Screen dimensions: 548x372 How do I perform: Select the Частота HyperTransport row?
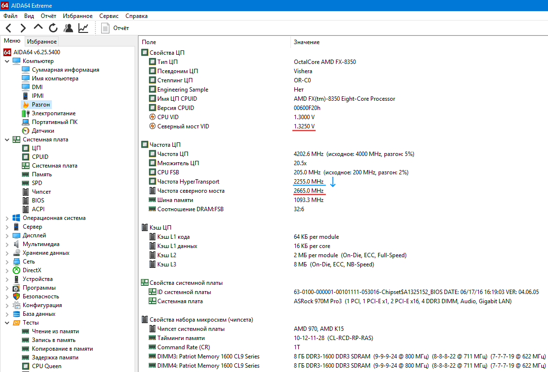coord(343,182)
